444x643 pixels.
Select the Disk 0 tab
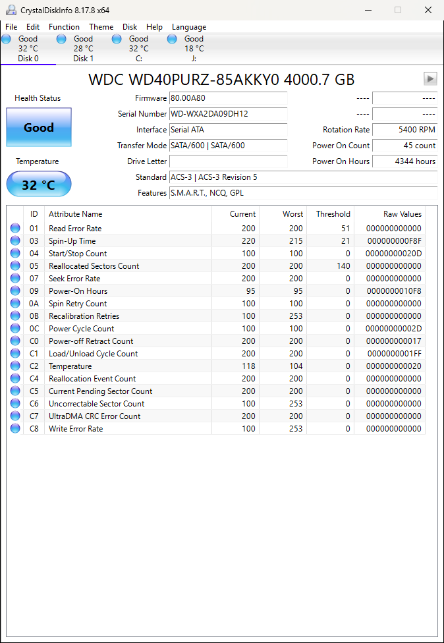click(28, 49)
